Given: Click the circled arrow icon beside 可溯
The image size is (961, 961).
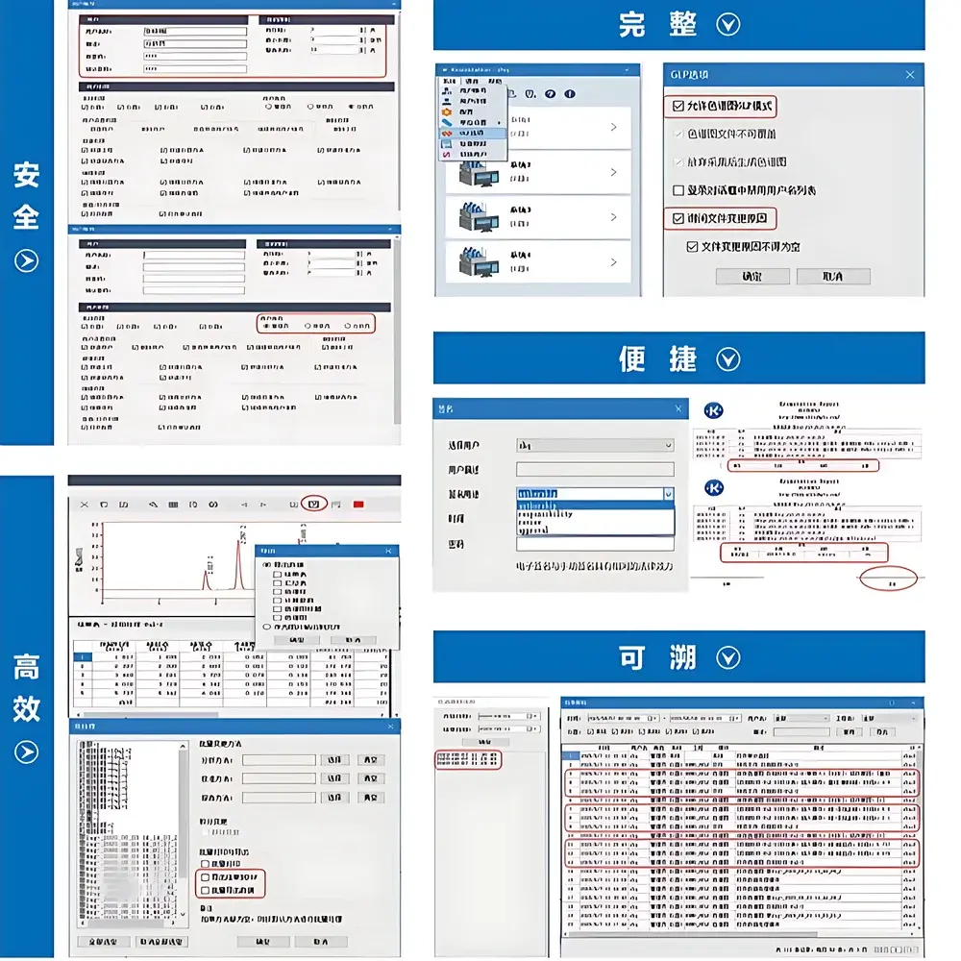Looking at the screenshot, I should 727,658.
